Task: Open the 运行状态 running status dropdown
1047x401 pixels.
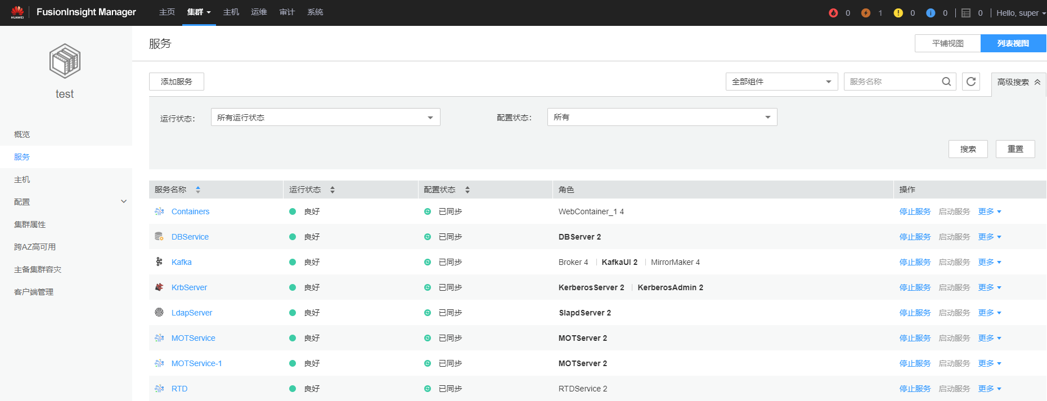Action: click(x=325, y=117)
